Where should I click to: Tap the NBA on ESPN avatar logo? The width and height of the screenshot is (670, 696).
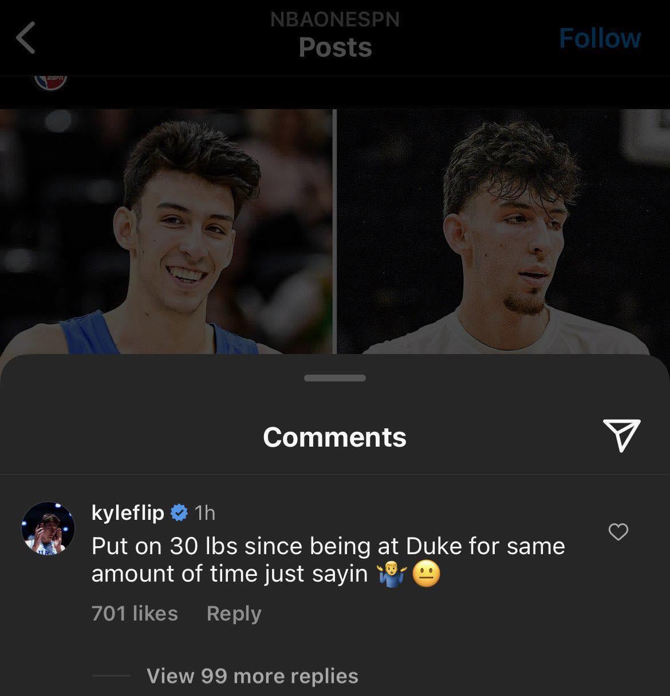(50, 81)
